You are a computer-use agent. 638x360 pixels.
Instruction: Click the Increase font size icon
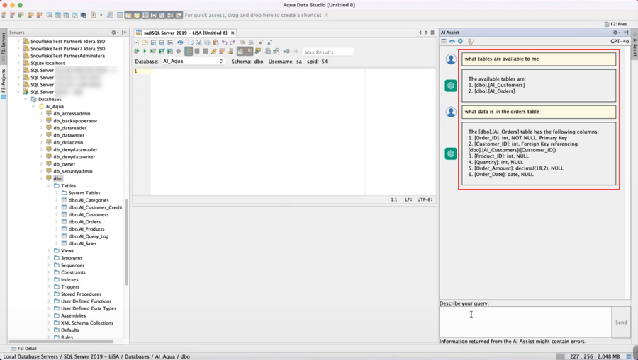(x=269, y=42)
